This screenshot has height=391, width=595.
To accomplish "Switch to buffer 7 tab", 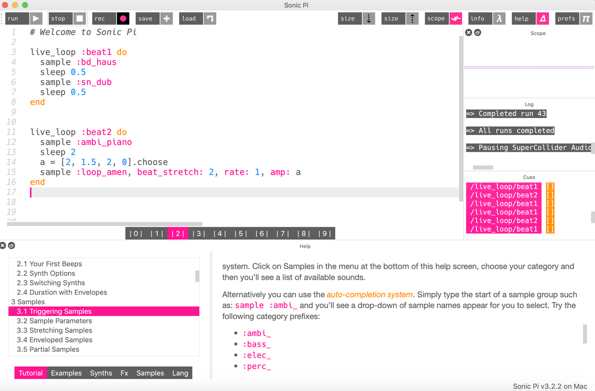I will 283,233.
